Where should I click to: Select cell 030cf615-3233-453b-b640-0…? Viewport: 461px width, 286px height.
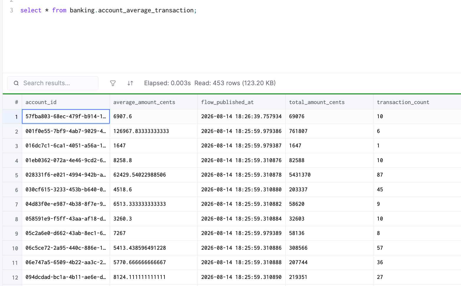(66, 190)
